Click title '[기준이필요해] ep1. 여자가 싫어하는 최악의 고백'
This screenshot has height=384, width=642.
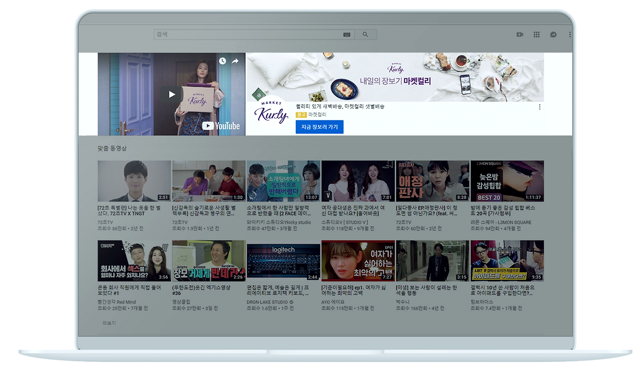click(x=355, y=290)
